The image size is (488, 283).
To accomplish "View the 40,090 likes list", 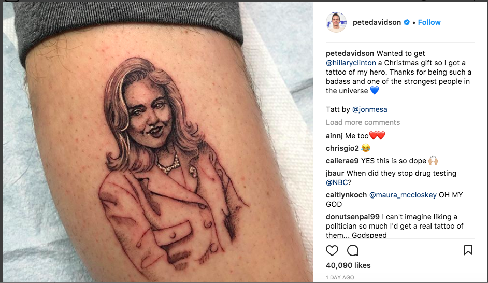I will 348,265.
